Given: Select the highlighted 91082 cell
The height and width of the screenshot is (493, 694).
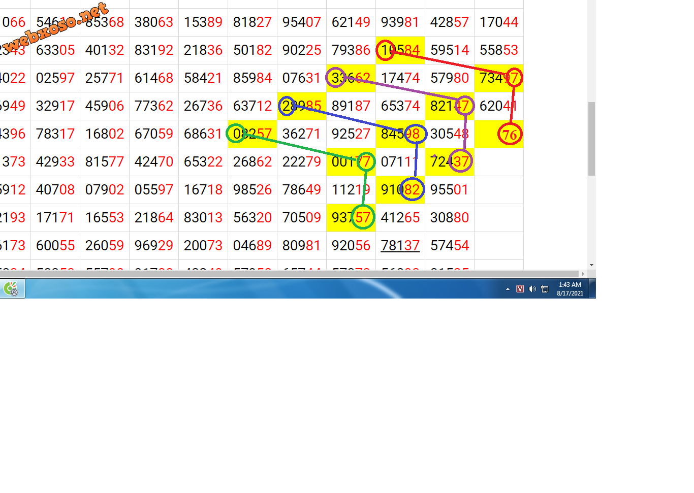Looking at the screenshot, I should pos(400,190).
